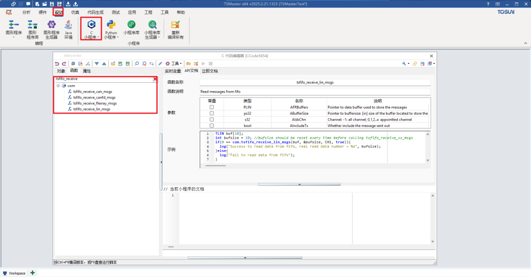The image size is (531, 277).
Task: Select tsfifo_receive_can_msgs in function tree
Action: [92, 92]
